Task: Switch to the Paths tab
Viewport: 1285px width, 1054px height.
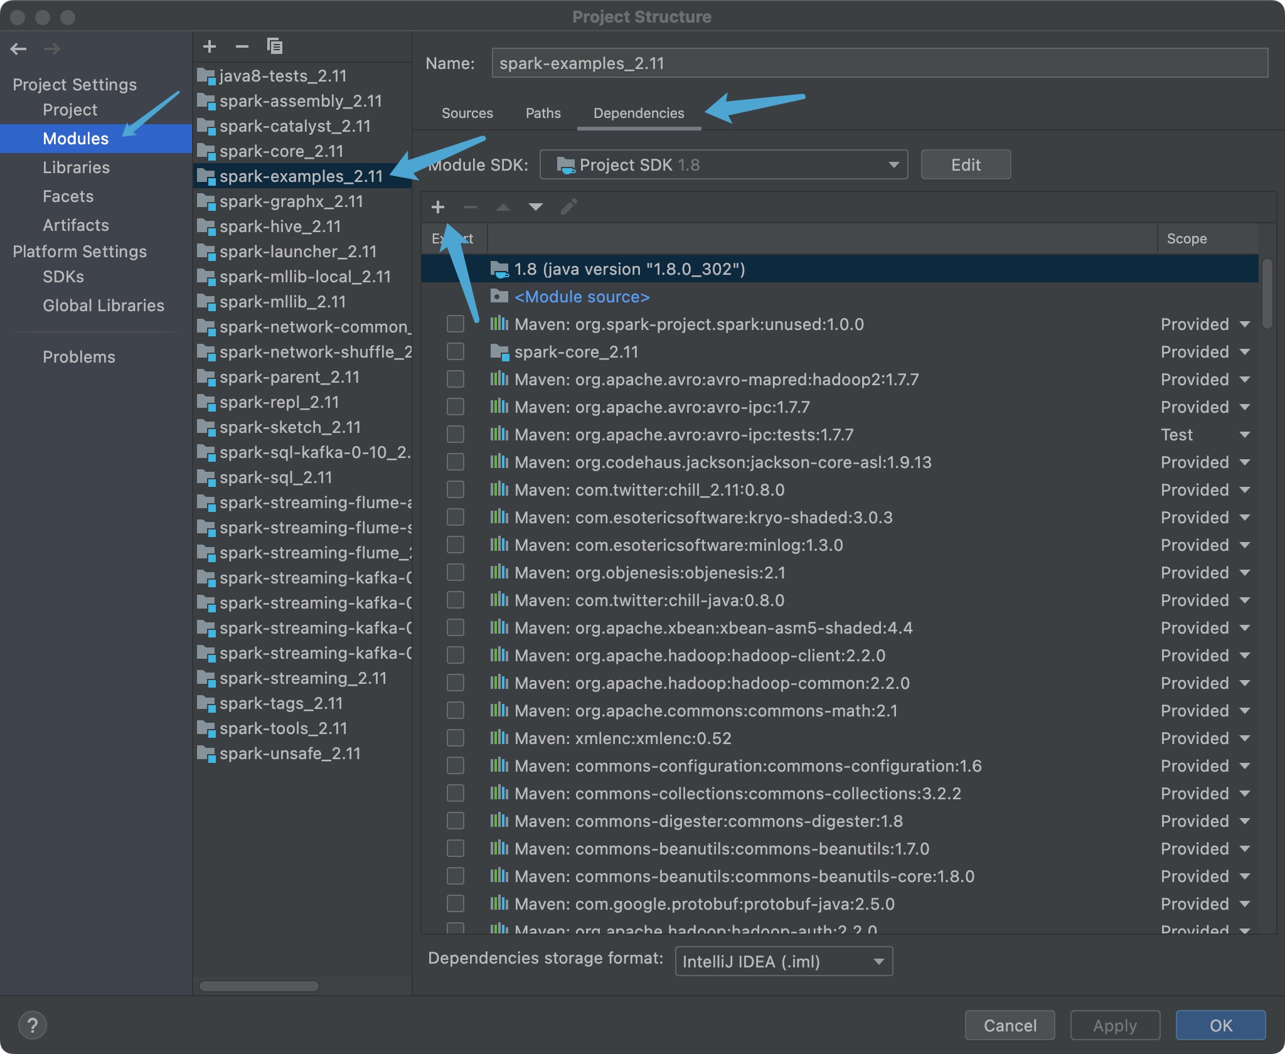Action: pos(543,113)
